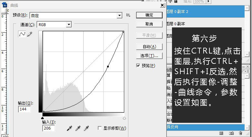Select layer 图层 0 副本

coord(206,24)
